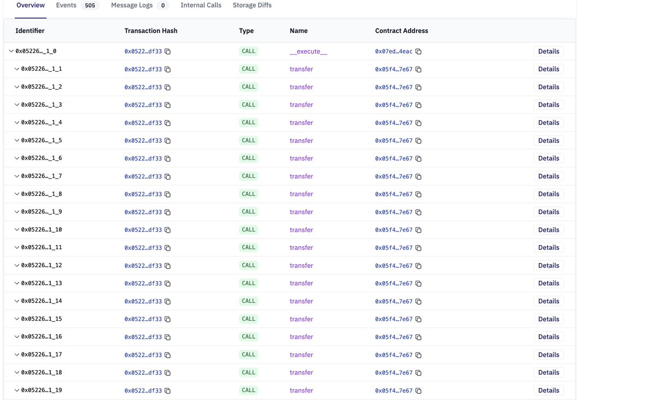Screen dimensions: 656x400
Task: Copy contract address in row 0x05226…1_17
Action: tap(418, 355)
